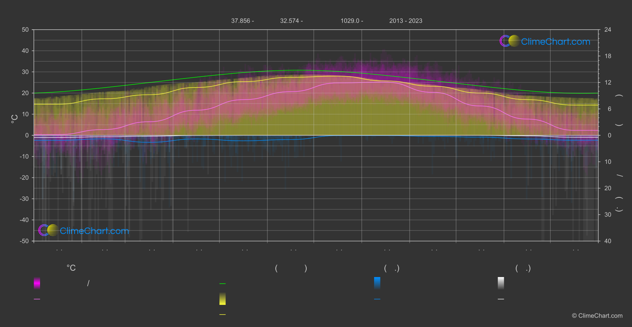
Task: Click the ClimeChart.com logo above the chart
Action: coord(545,41)
